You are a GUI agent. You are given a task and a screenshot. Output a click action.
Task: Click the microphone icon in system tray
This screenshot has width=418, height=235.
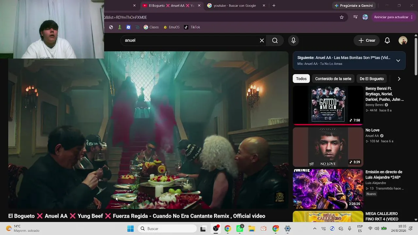[349, 228]
